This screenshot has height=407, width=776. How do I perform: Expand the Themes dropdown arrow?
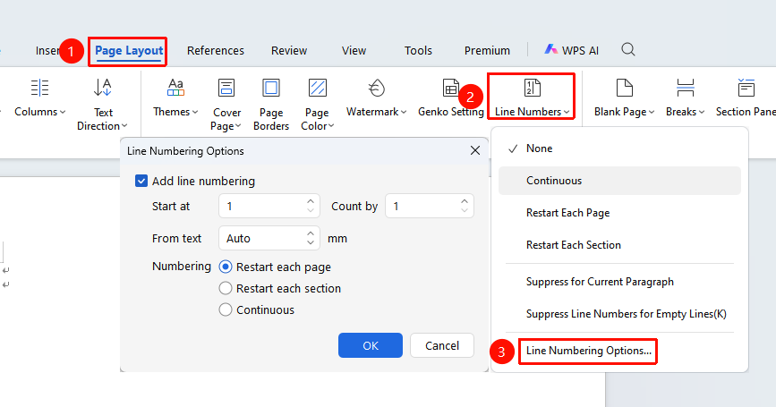(195, 112)
